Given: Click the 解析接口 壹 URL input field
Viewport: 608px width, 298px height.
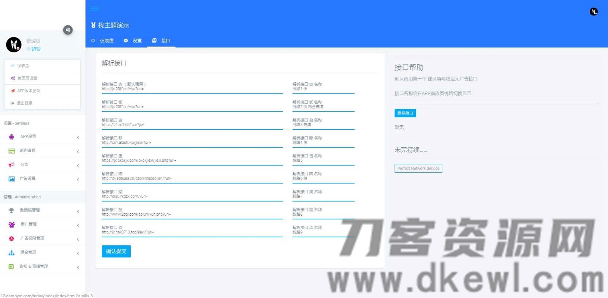Looking at the screenshot, I should [x=192, y=89].
